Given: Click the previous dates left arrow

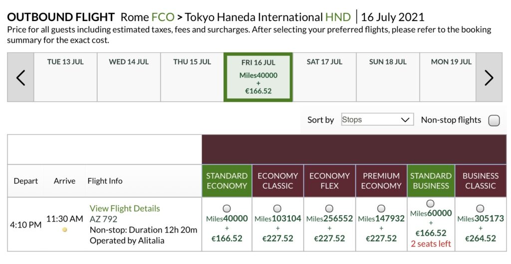Looking at the screenshot, I should [x=20, y=77].
